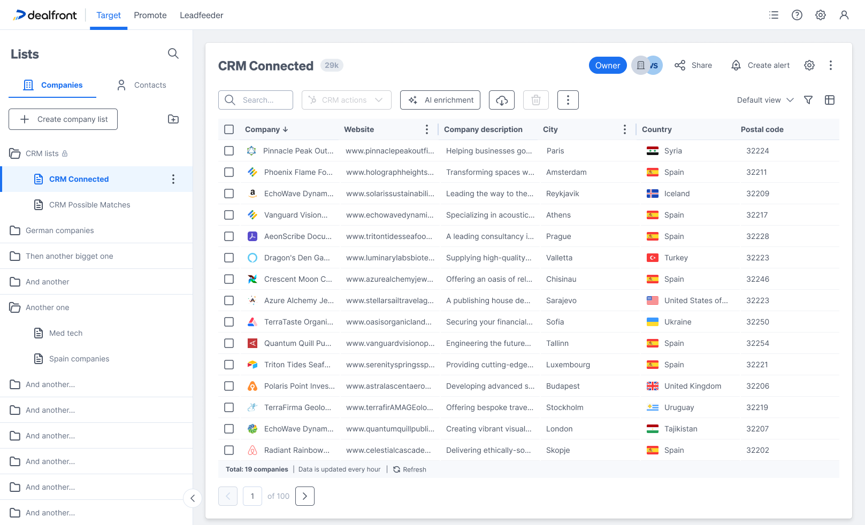Click the Quantum Quill company logo
Image resolution: width=865 pixels, height=525 pixels.
[x=252, y=343]
